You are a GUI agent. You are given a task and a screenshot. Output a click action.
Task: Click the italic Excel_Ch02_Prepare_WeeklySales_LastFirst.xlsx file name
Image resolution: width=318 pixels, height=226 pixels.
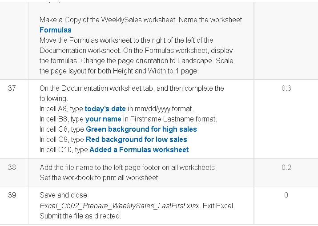click(x=120, y=206)
